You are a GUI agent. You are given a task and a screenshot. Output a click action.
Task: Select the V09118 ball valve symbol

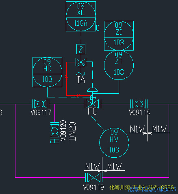(139, 104)
